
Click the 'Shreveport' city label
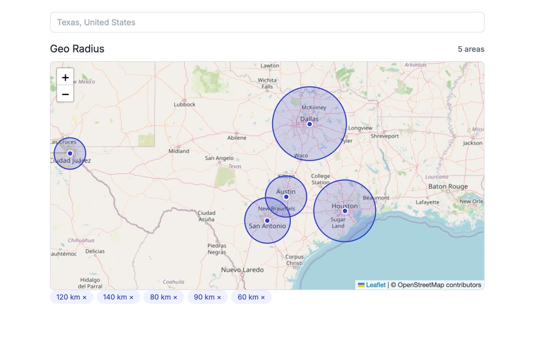click(385, 136)
